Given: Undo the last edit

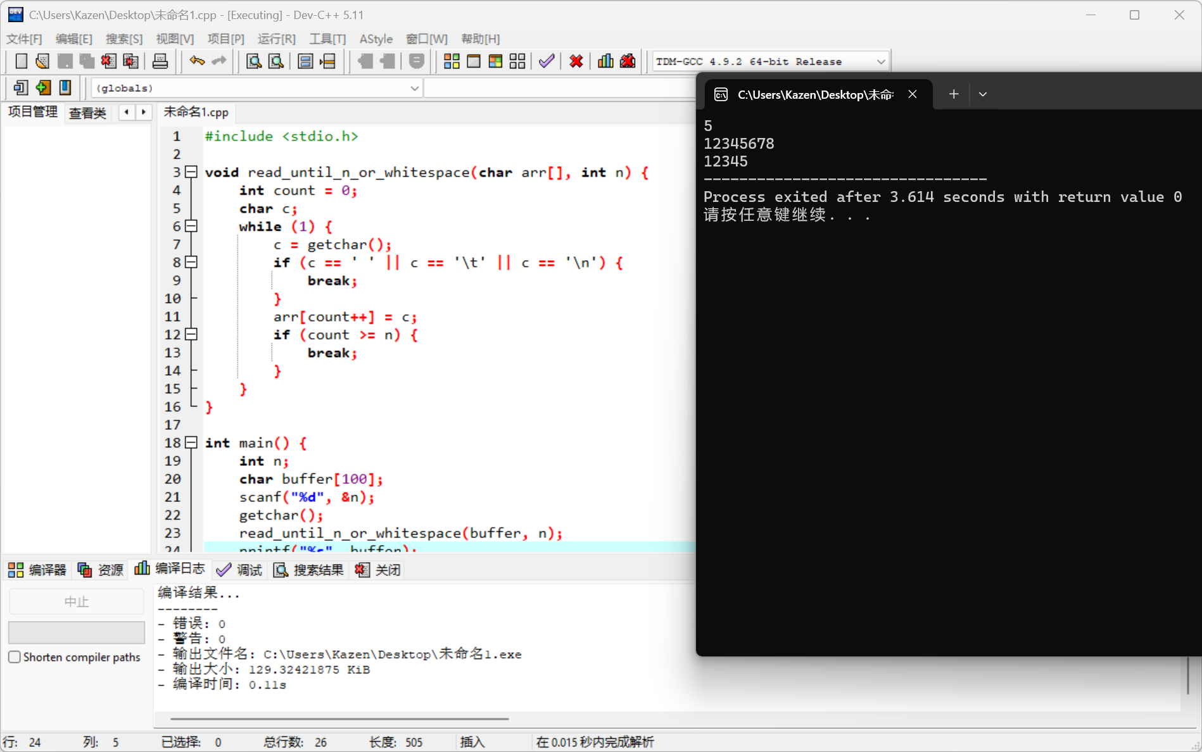Looking at the screenshot, I should 197,61.
